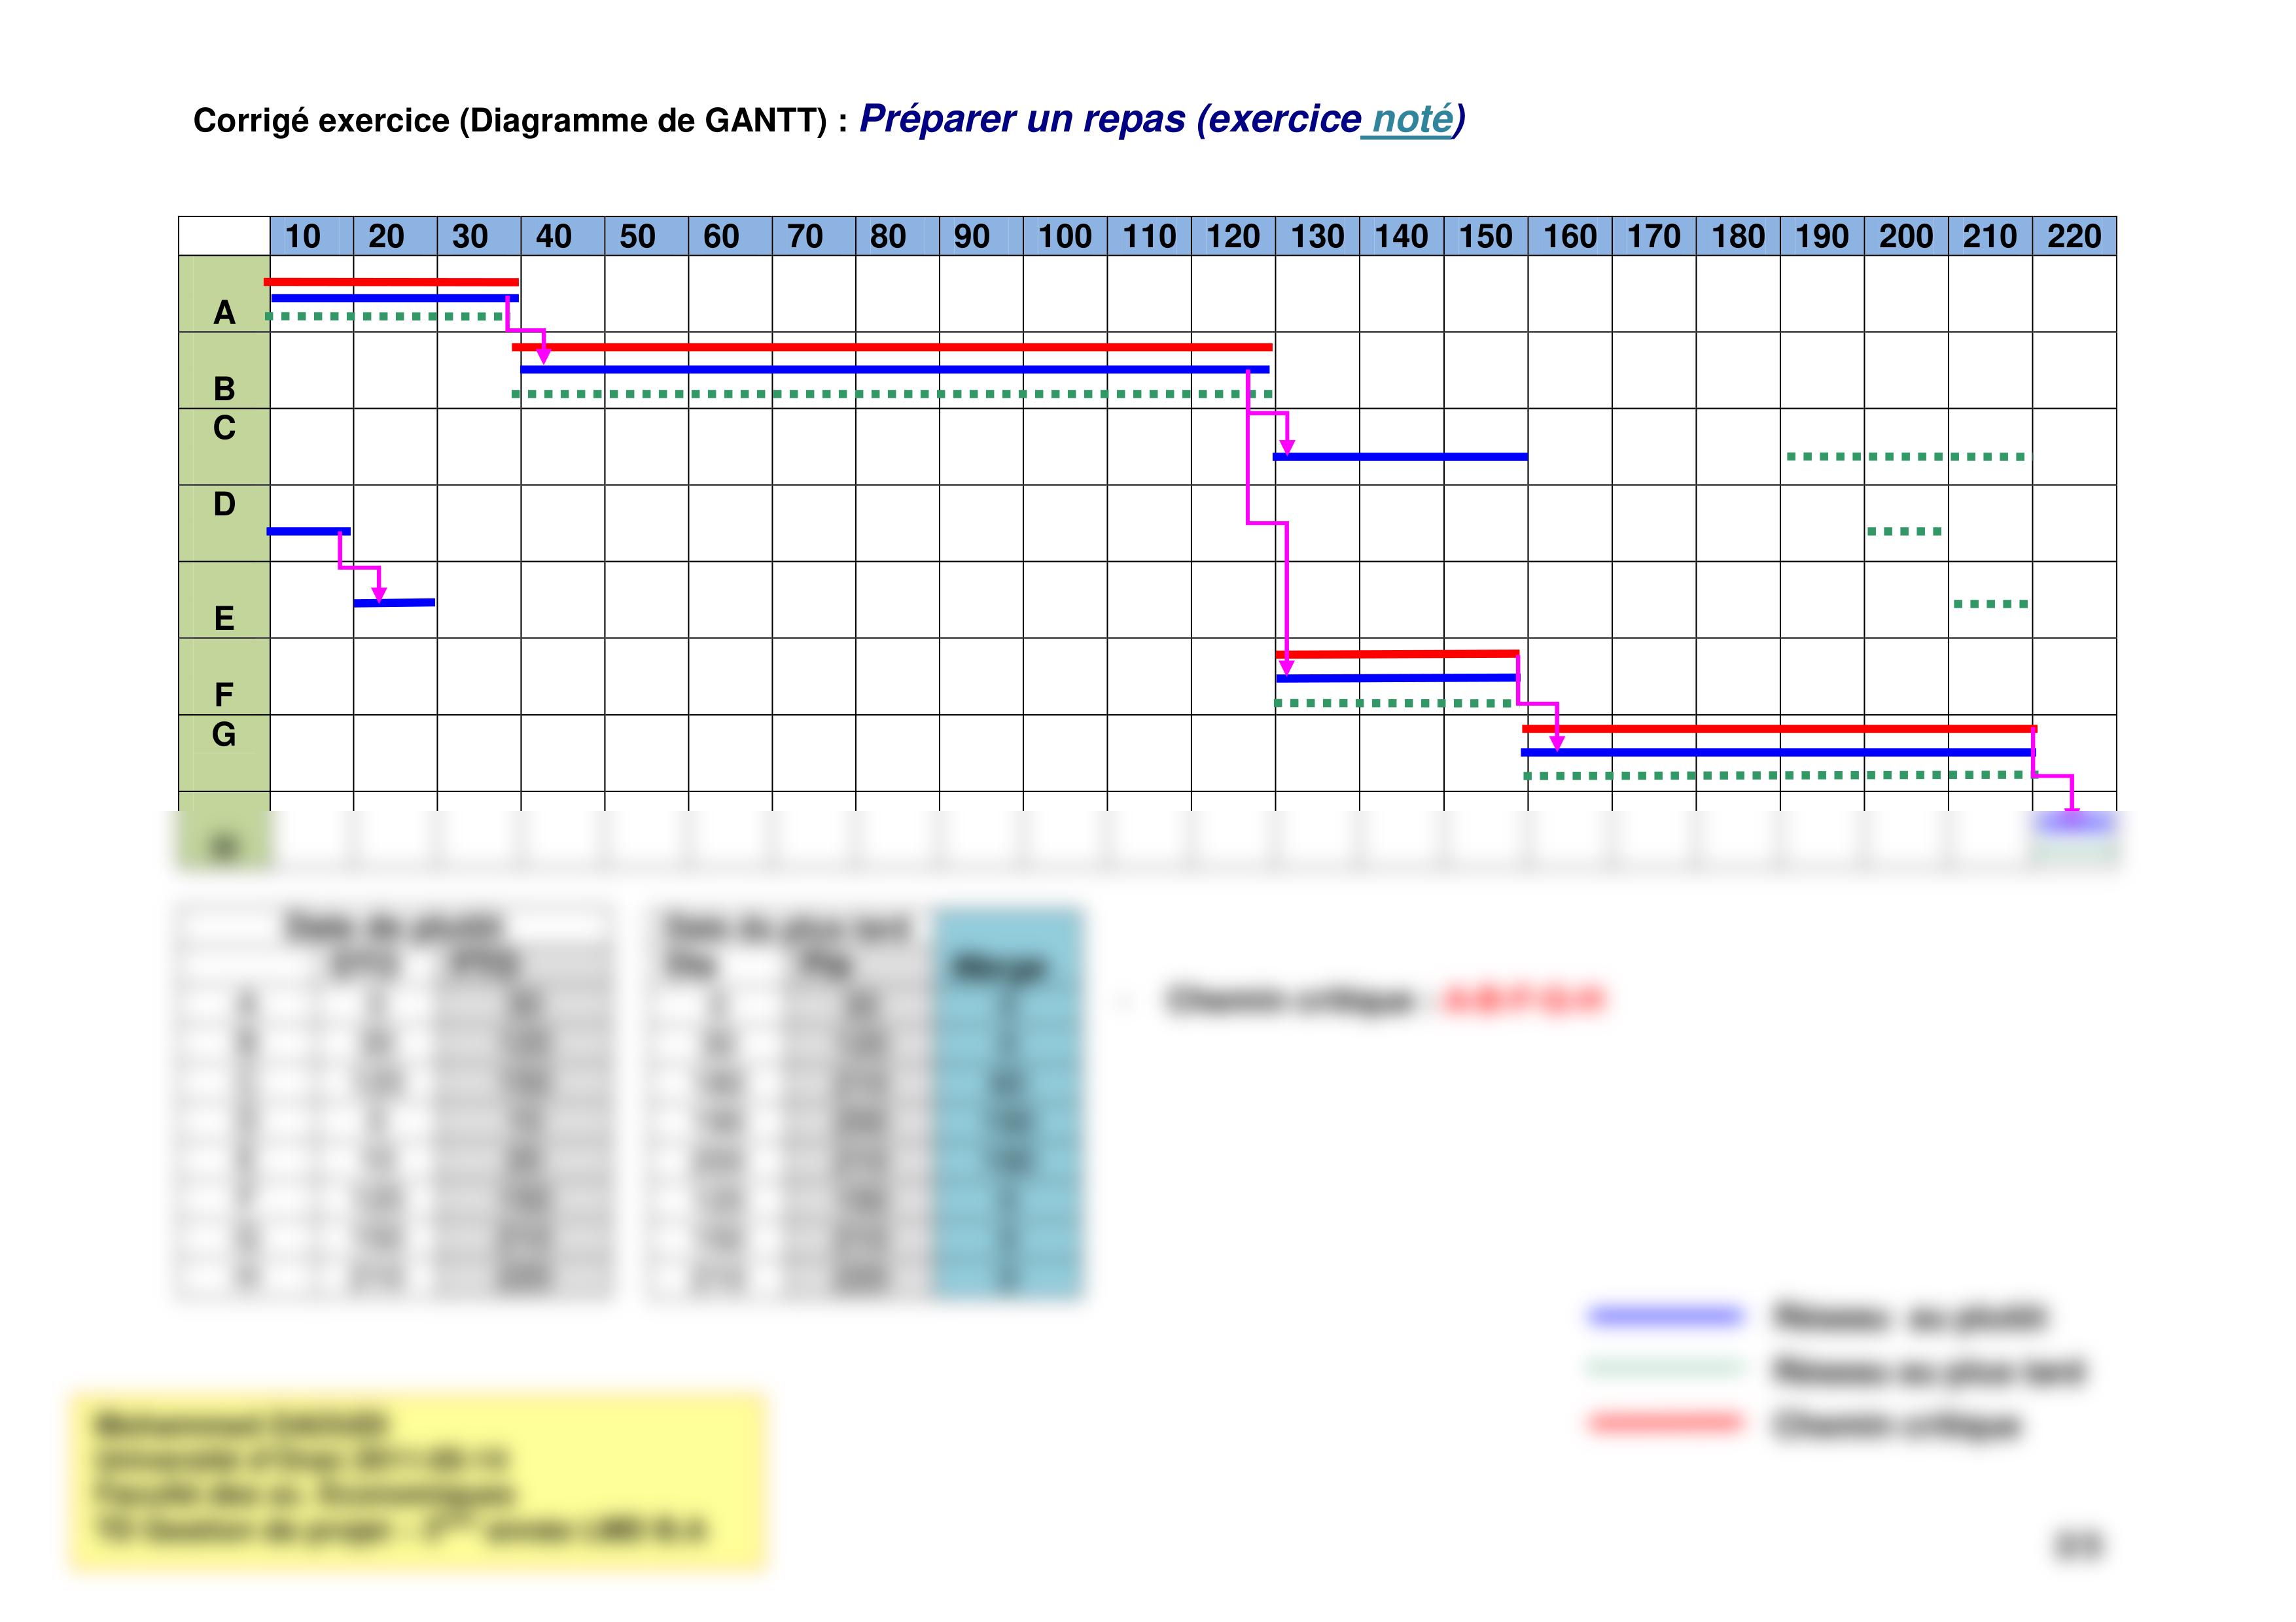Click the column header 40
Screen dimensions: 2296x1622
pyautogui.click(x=563, y=237)
